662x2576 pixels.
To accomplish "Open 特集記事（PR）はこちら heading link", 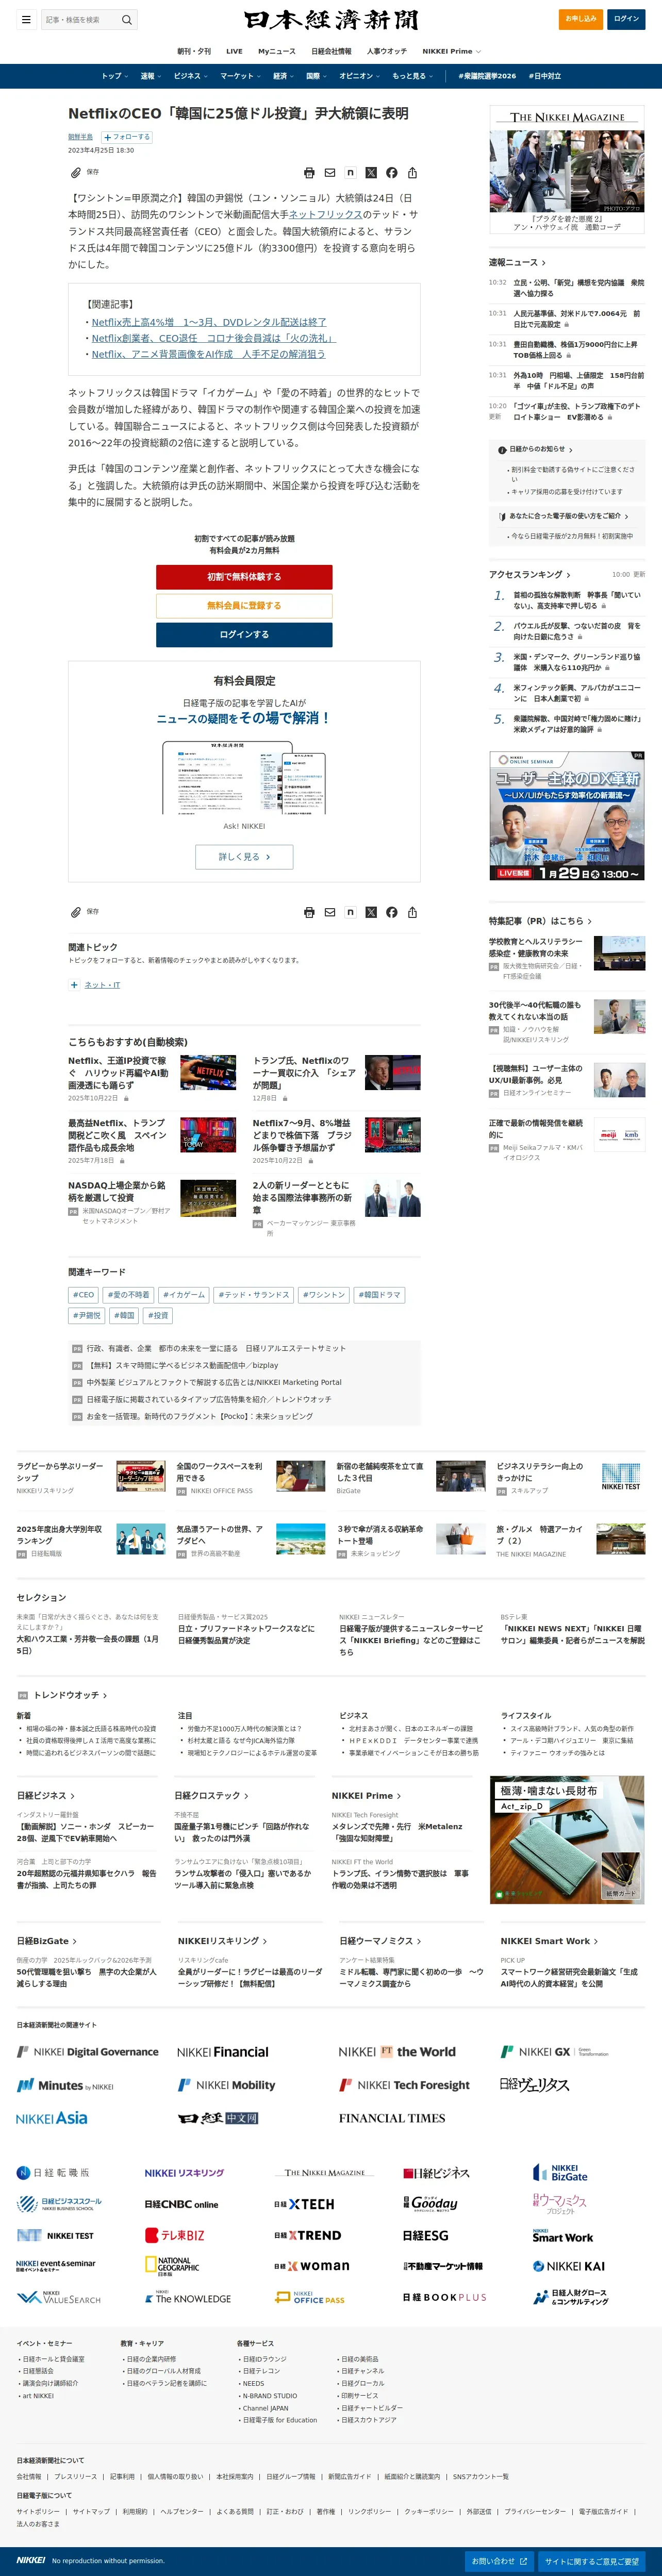I will (540, 921).
